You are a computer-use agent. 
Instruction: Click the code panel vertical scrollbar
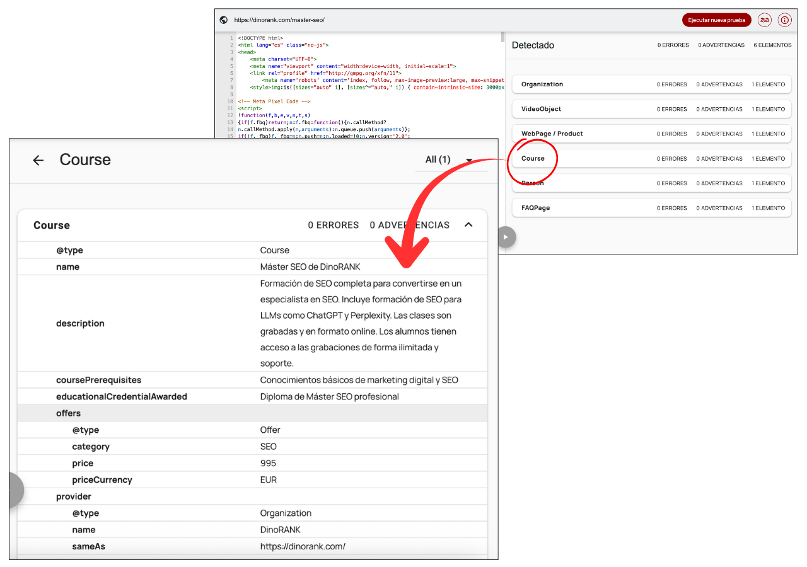click(502, 37)
